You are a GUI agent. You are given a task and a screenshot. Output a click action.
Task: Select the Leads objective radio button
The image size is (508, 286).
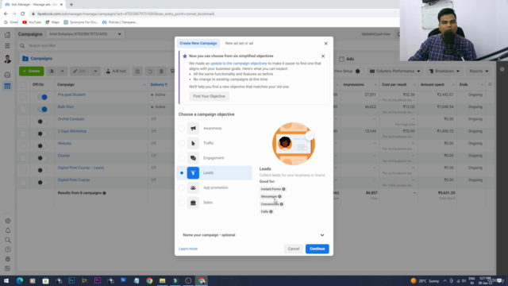pyautogui.click(x=182, y=173)
